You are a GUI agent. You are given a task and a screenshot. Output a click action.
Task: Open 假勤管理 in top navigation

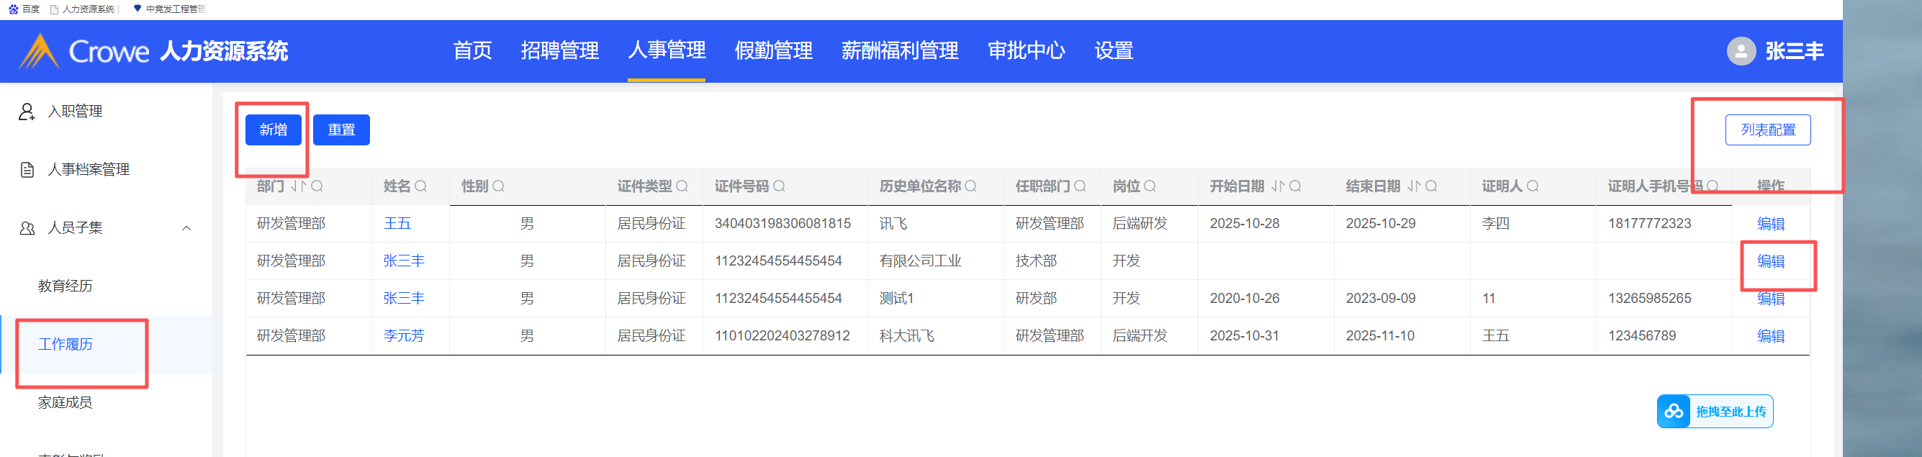[x=773, y=50]
